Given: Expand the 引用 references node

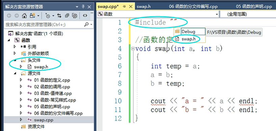Looking at the screenshot, I should click(15, 47).
